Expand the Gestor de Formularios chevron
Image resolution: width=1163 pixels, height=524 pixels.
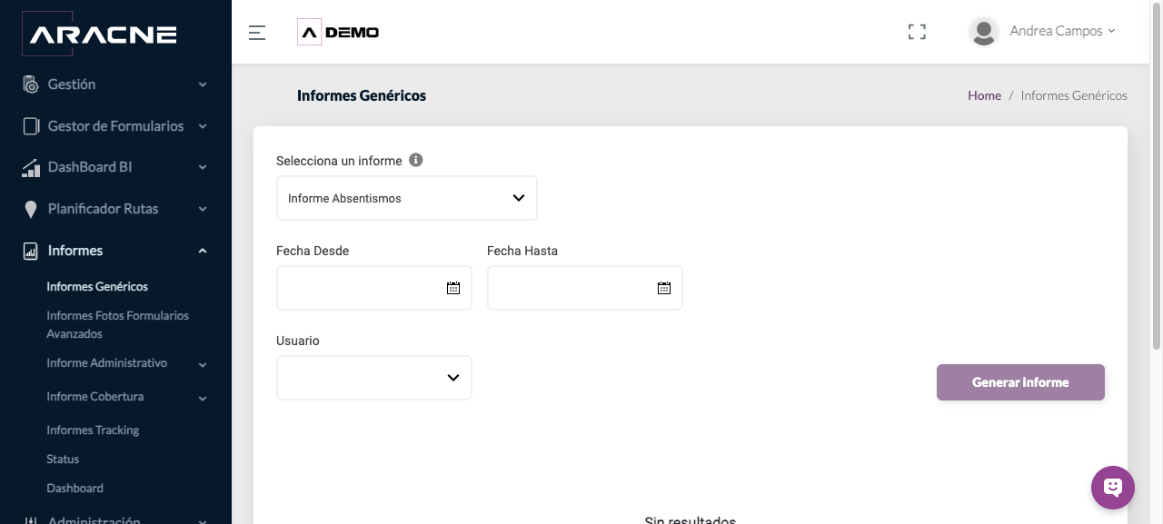(x=203, y=126)
